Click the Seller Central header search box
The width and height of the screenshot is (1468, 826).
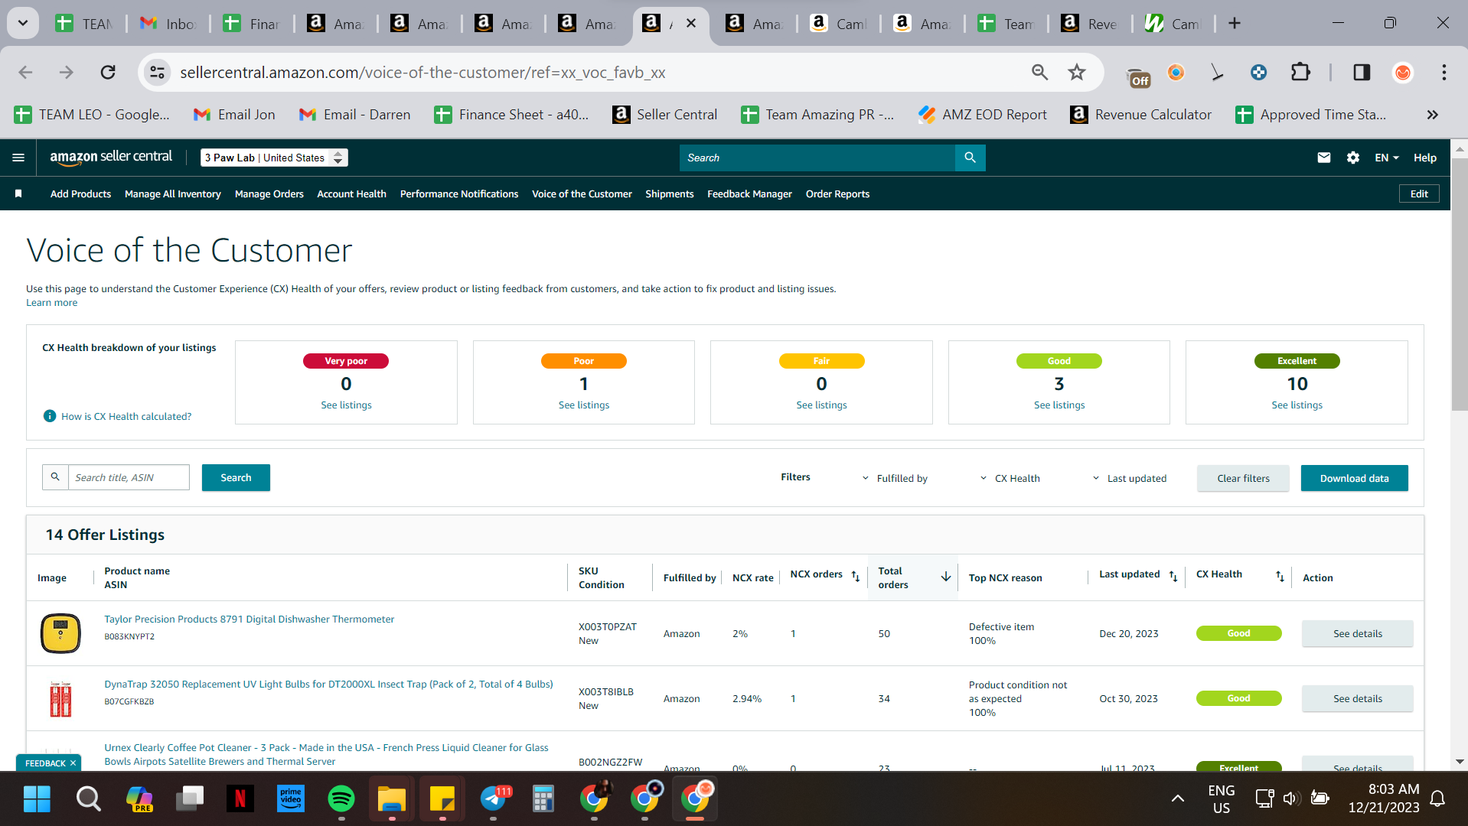(817, 158)
